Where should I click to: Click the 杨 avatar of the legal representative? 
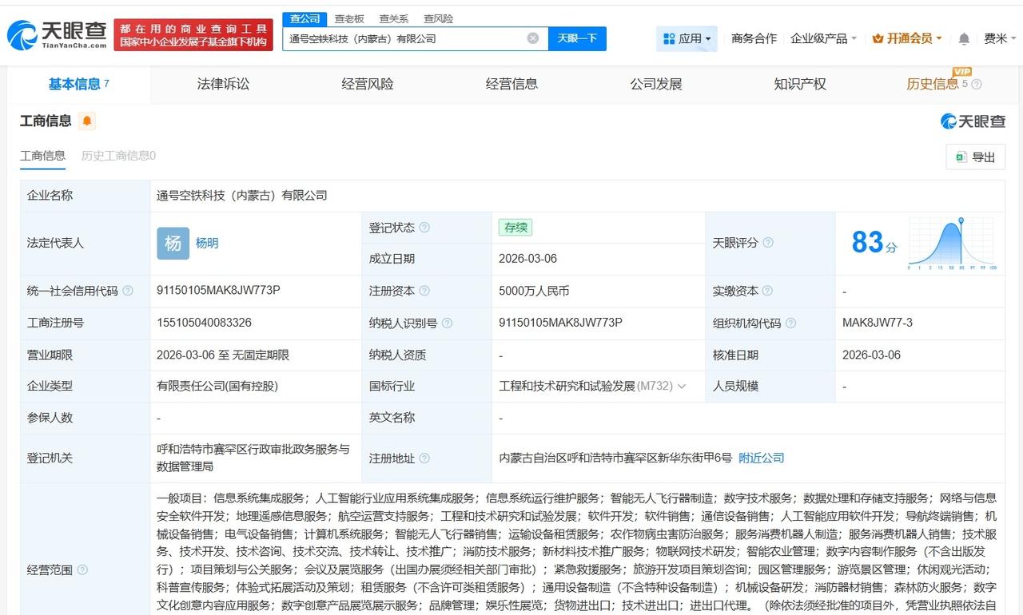click(173, 243)
